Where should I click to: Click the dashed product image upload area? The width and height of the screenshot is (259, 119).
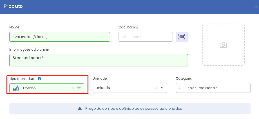tap(224, 45)
